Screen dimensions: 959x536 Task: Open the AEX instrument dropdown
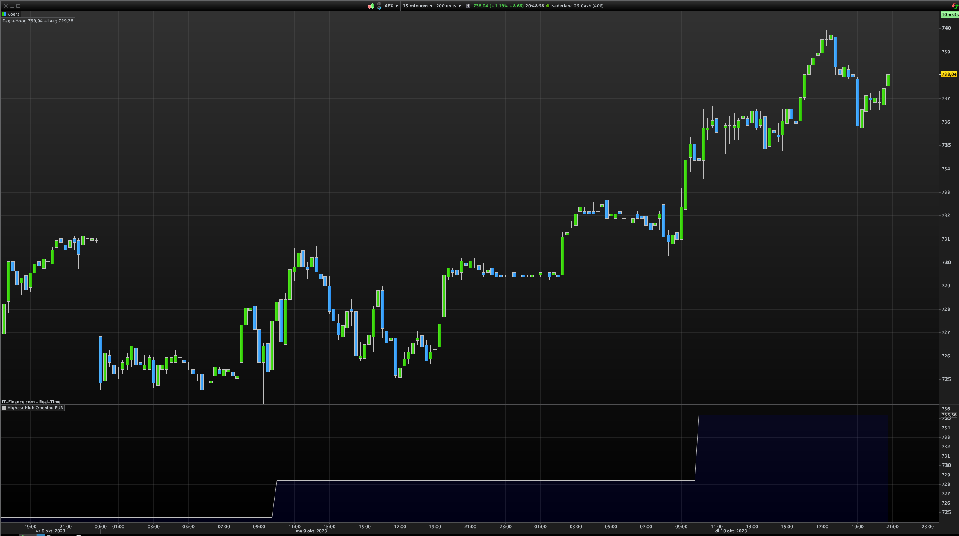(391, 6)
